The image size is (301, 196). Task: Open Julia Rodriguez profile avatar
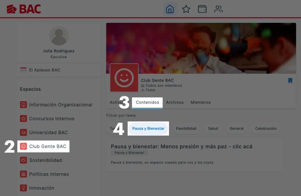pos(59,36)
